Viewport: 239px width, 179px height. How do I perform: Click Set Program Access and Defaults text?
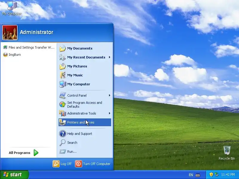coord(85,105)
